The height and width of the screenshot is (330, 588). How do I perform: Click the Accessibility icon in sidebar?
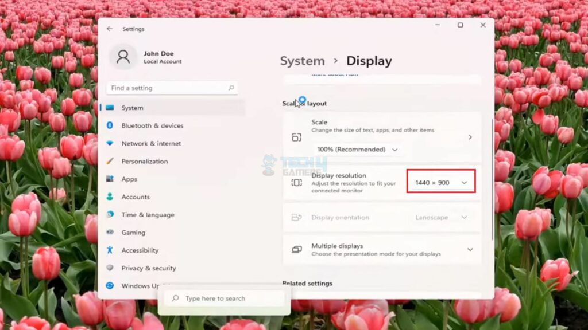click(x=110, y=250)
